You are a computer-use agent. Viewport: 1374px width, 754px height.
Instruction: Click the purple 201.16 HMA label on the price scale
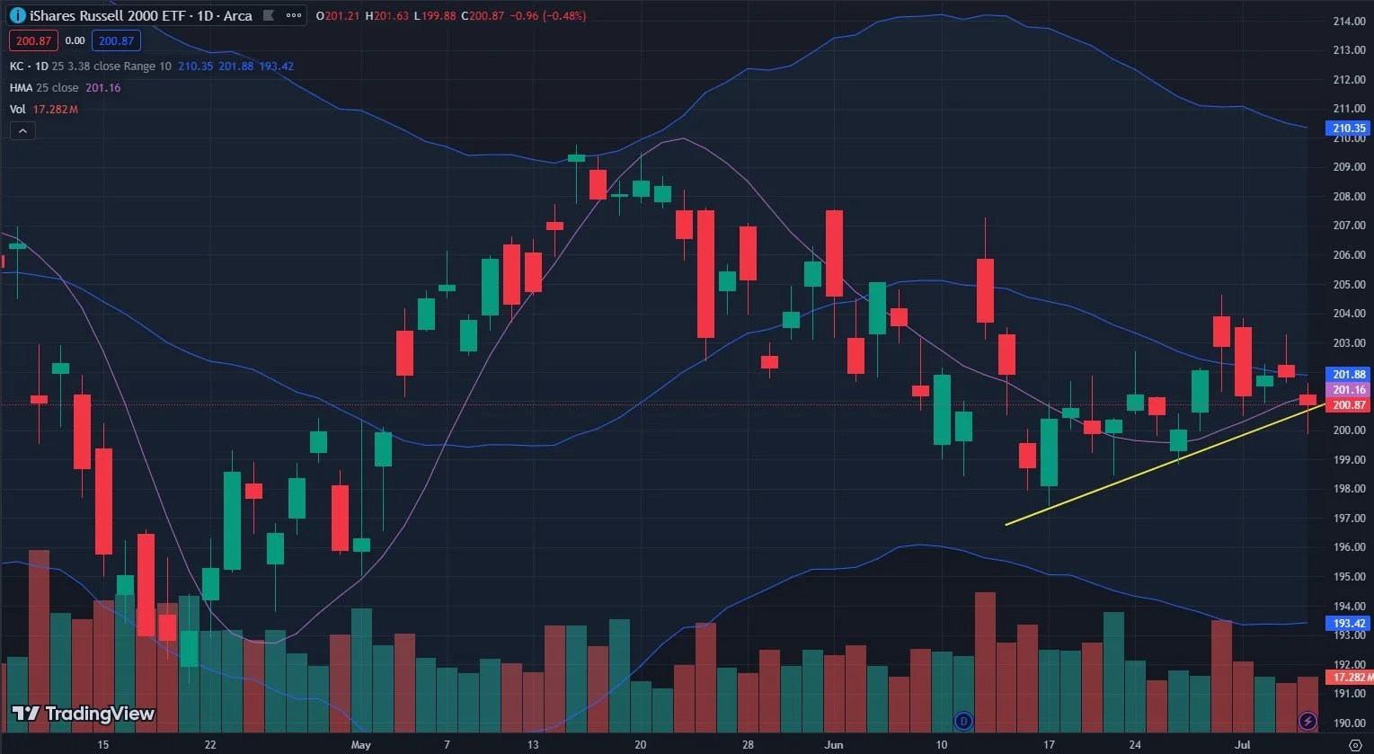(1350, 390)
